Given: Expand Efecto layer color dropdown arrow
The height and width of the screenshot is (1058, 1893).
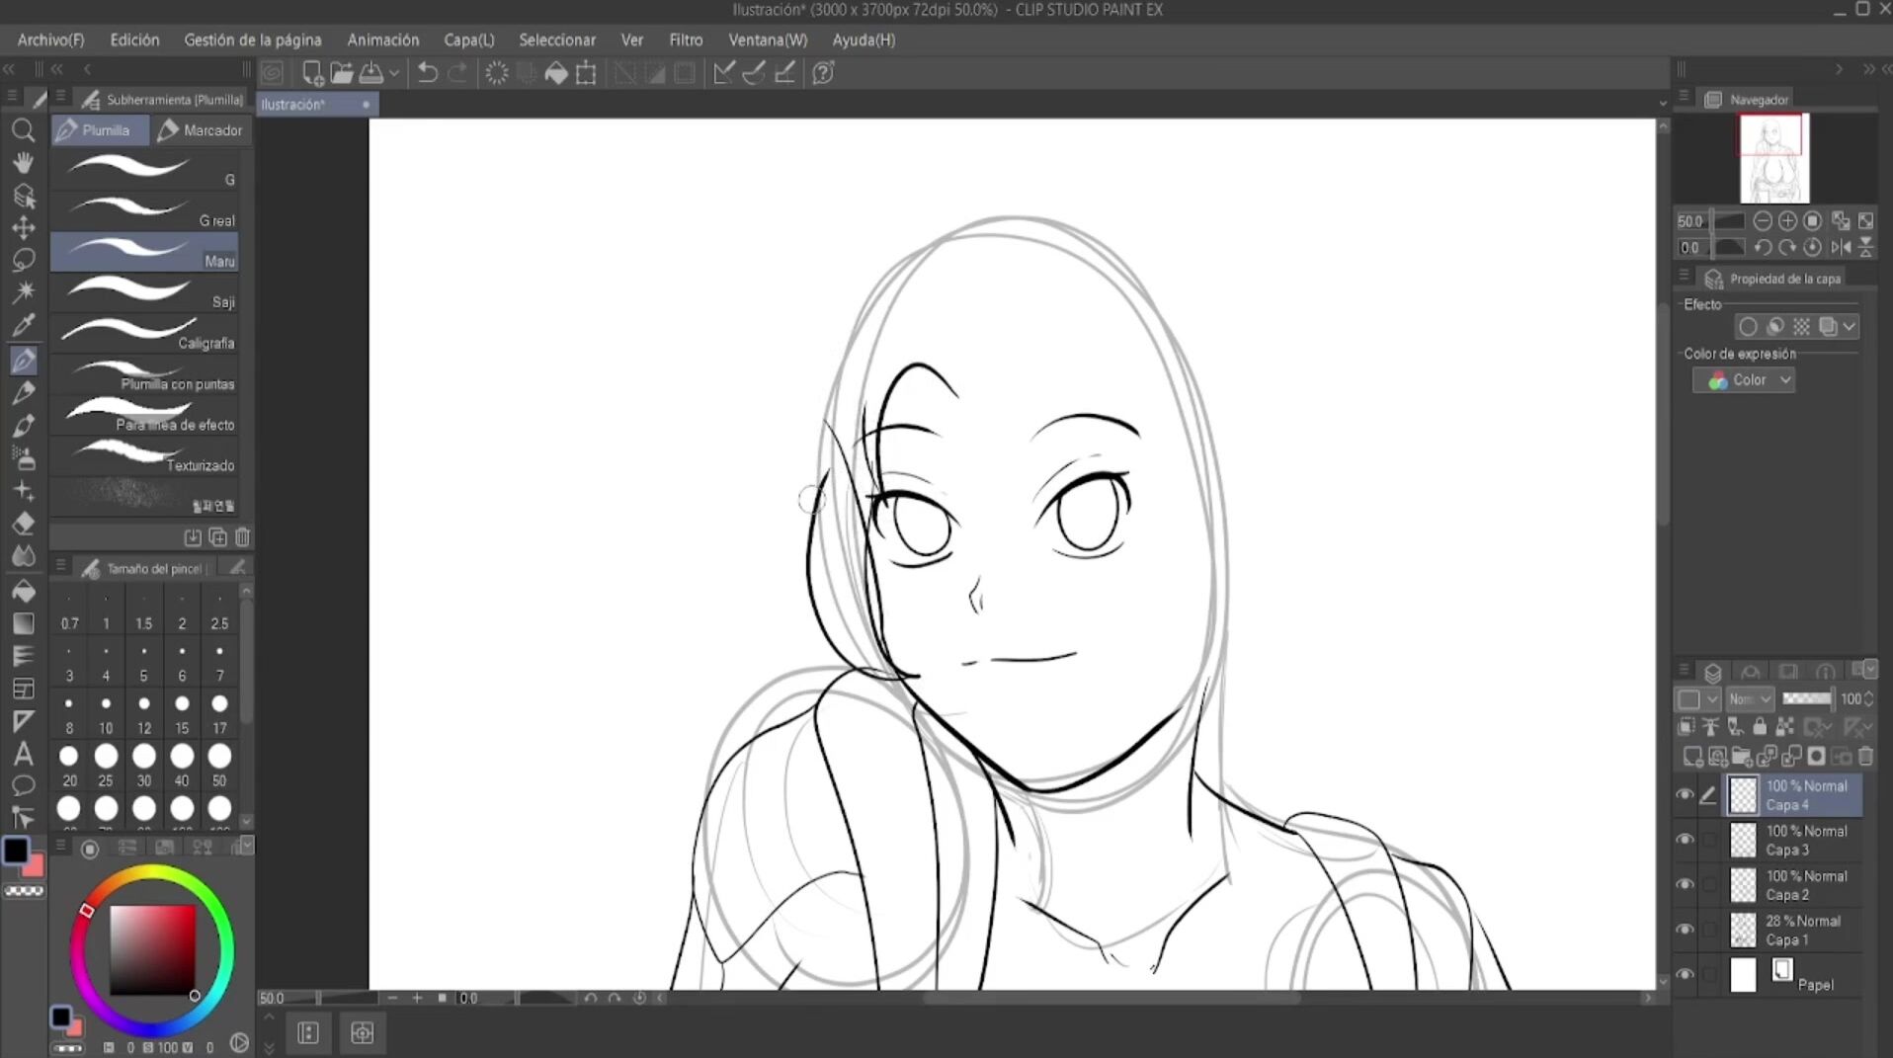Looking at the screenshot, I should pyautogui.click(x=1849, y=327).
